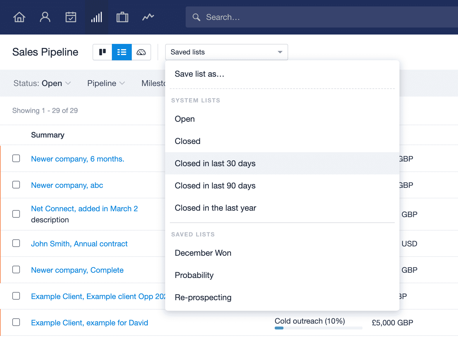Image resolution: width=458 pixels, height=340 pixels.
Task: Tick checkbox for John Smith, Annual contract
Action: pos(16,243)
